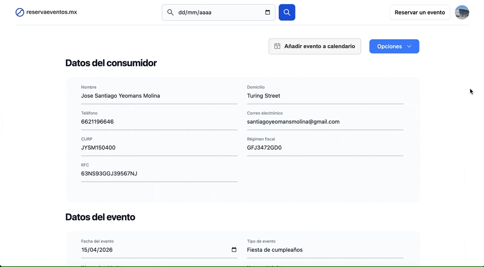Viewport: 484px width, 267px height.
Task: Click the magnifier icon inside search field
Action: tap(170, 13)
